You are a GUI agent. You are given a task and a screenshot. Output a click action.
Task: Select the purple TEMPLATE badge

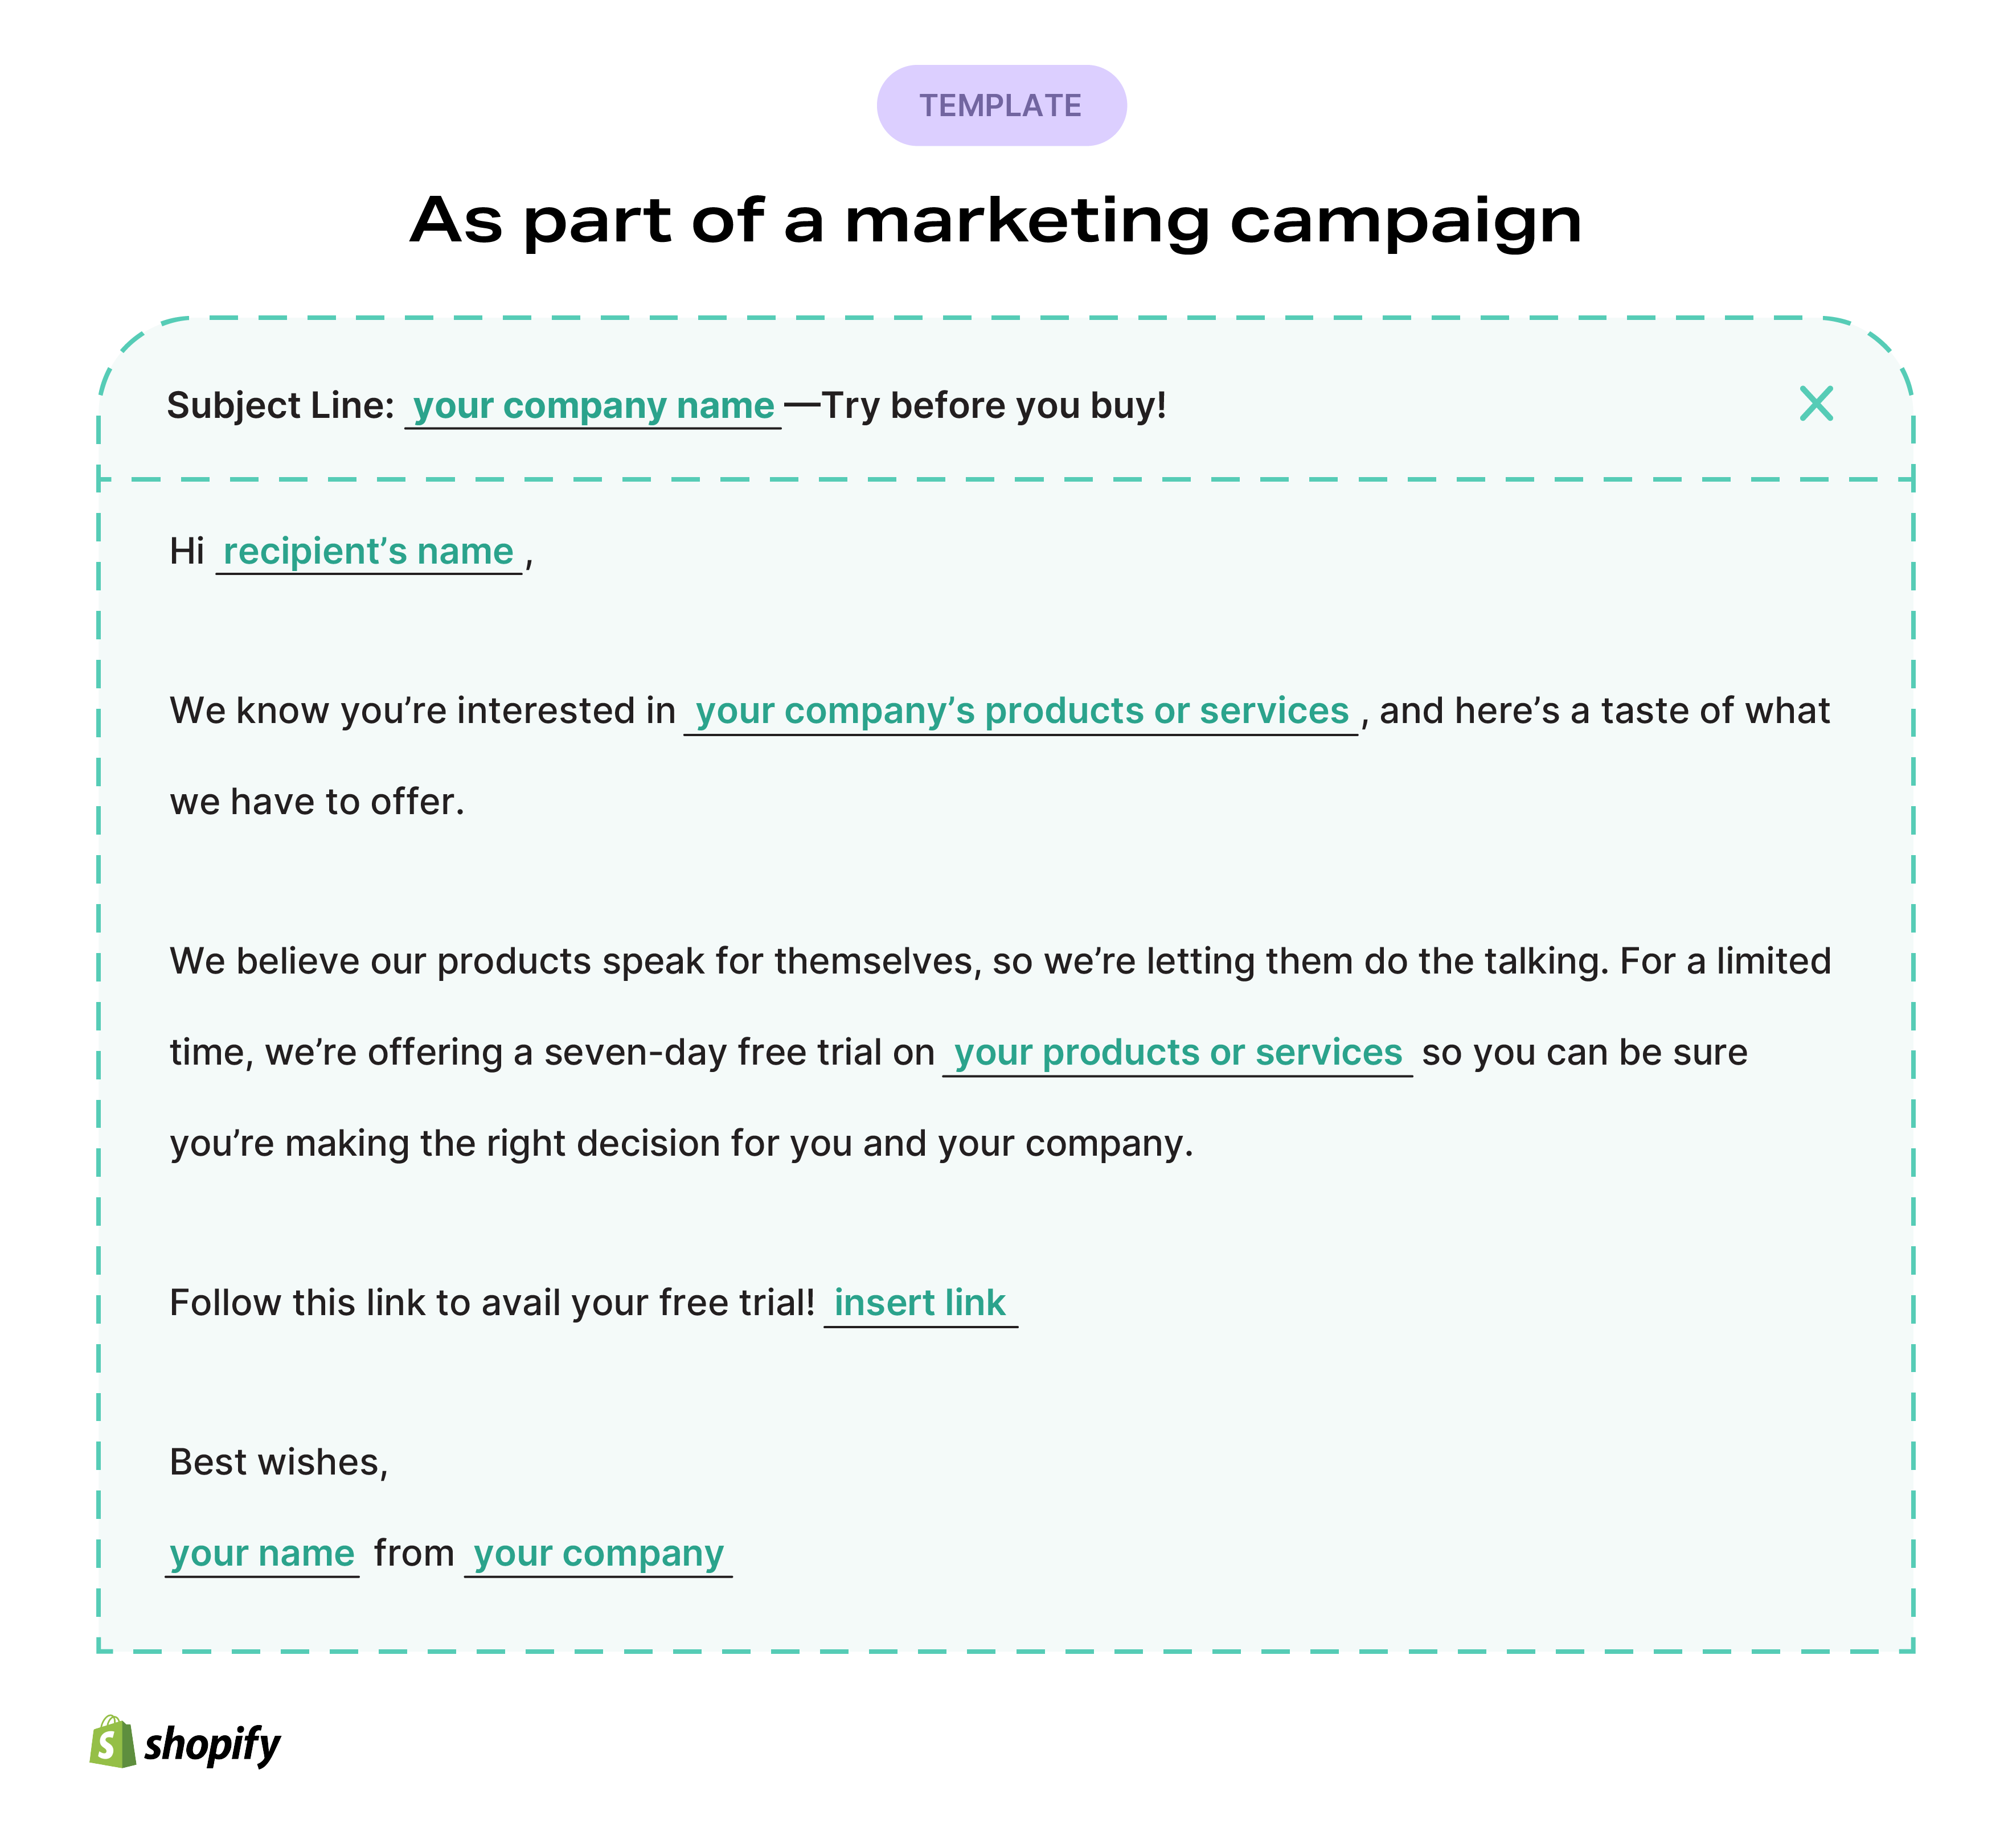click(1002, 106)
